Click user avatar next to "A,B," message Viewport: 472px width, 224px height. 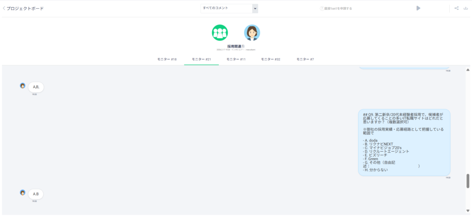23,86
